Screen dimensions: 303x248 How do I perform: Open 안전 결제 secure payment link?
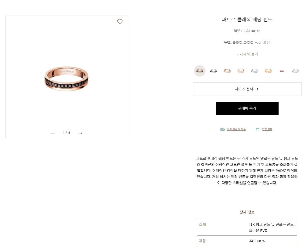[267, 129]
